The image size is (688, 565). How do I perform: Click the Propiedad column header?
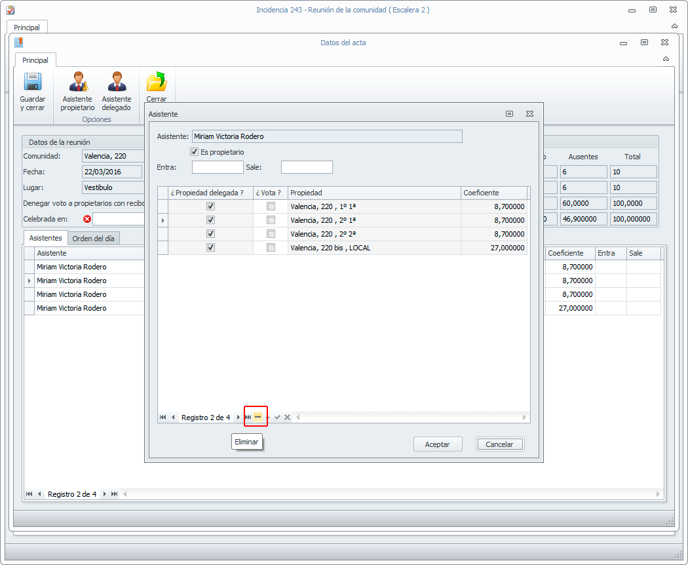(374, 193)
